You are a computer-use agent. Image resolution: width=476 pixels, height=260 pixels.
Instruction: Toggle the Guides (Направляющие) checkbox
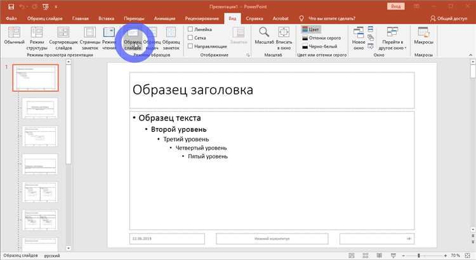191,46
